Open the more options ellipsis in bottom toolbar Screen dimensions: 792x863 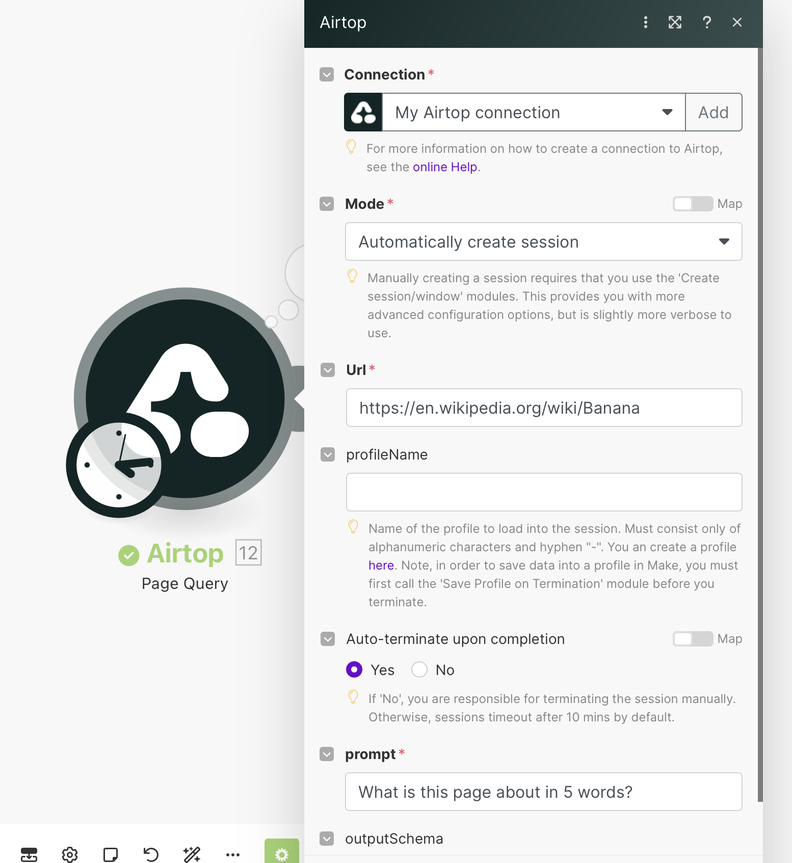[232, 854]
